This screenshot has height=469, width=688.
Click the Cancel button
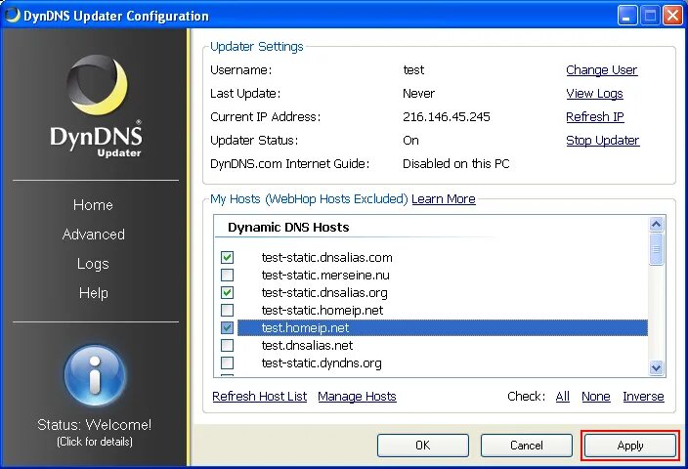point(527,446)
